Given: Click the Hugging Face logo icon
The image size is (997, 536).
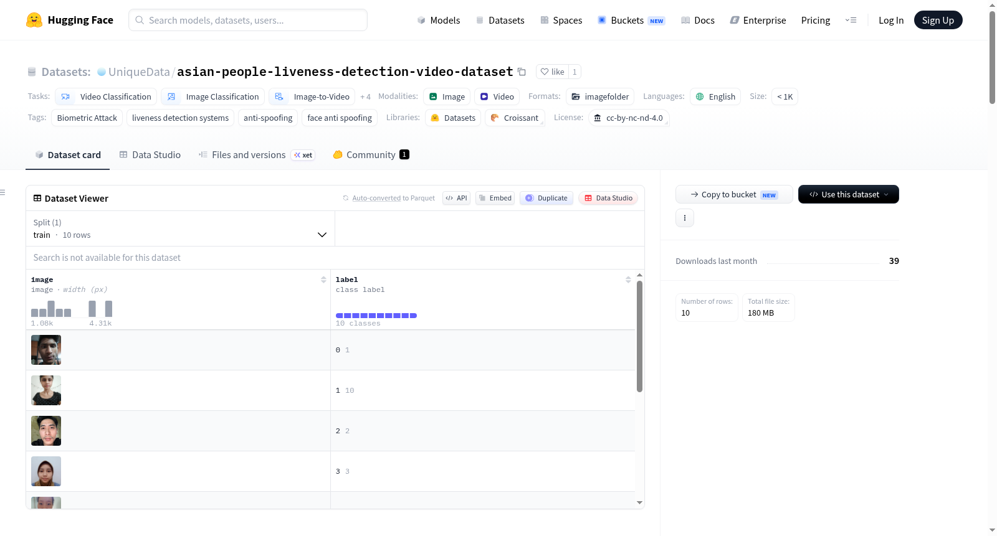Looking at the screenshot, I should click(34, 20).
